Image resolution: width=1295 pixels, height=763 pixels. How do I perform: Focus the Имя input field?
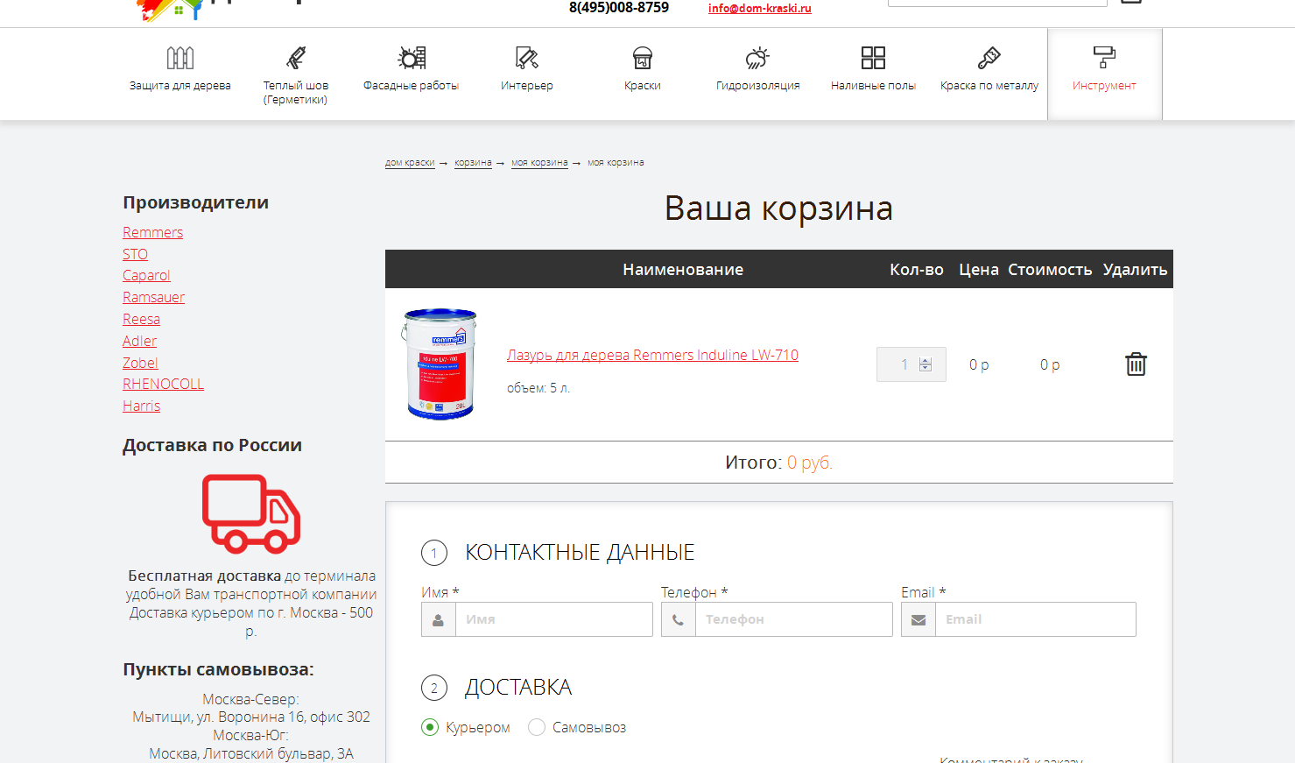point(554,619)
